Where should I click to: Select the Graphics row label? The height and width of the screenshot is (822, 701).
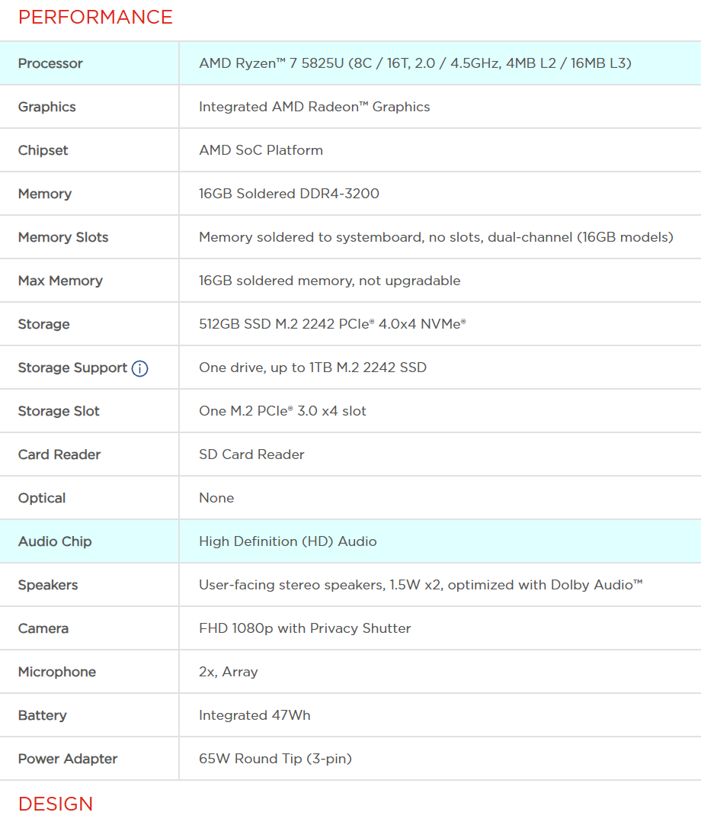pyautogui.click(x=47, y=107)
